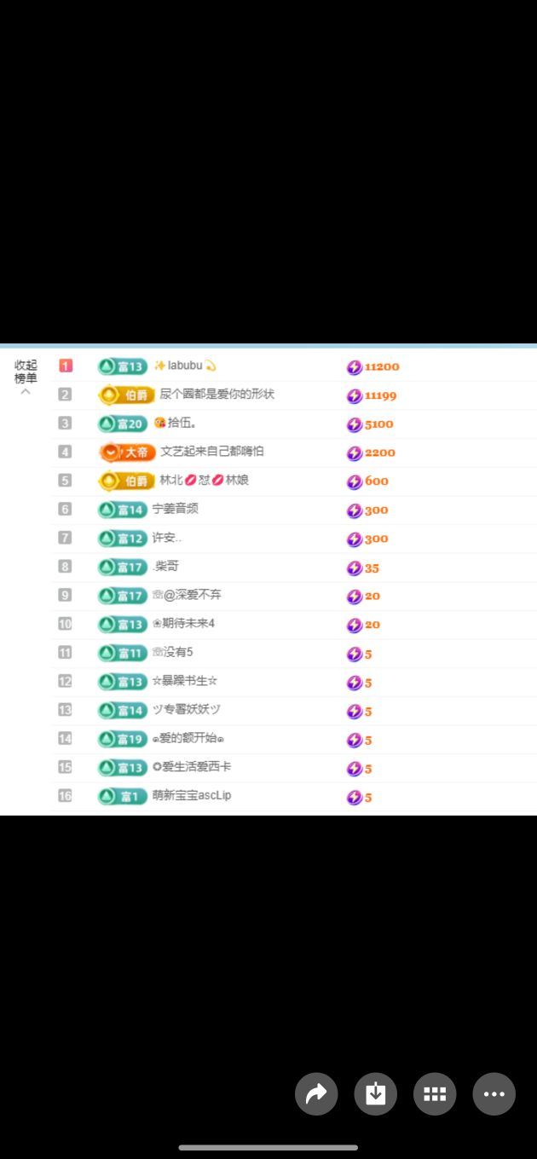Screen dimensions: 537x1159
Task: Click 富14 badge beside 宁姜音频
Action: point(123,510)
